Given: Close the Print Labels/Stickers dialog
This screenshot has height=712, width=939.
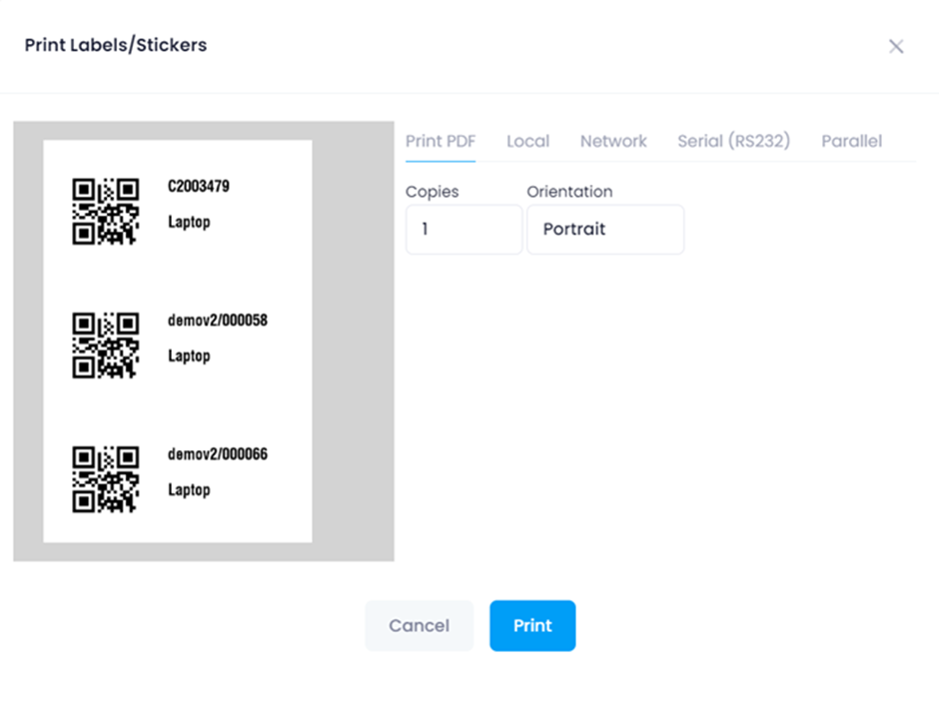Looking at the screenshot, I should click(896, 47).
